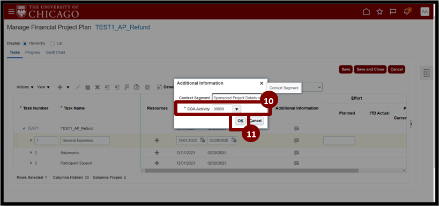
Task: Open the hamburger navigator menu
Action: tap(11, 11)
